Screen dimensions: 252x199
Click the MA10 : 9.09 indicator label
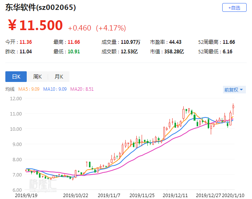coord(55,89)
